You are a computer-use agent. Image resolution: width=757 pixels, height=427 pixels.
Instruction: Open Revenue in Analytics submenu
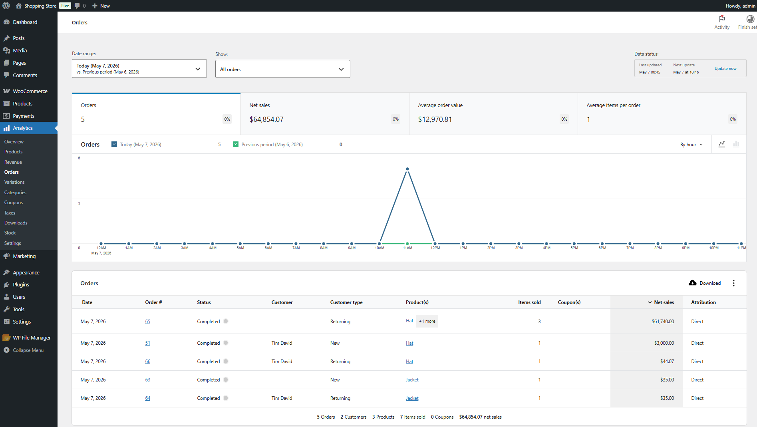tap(13, 162)
